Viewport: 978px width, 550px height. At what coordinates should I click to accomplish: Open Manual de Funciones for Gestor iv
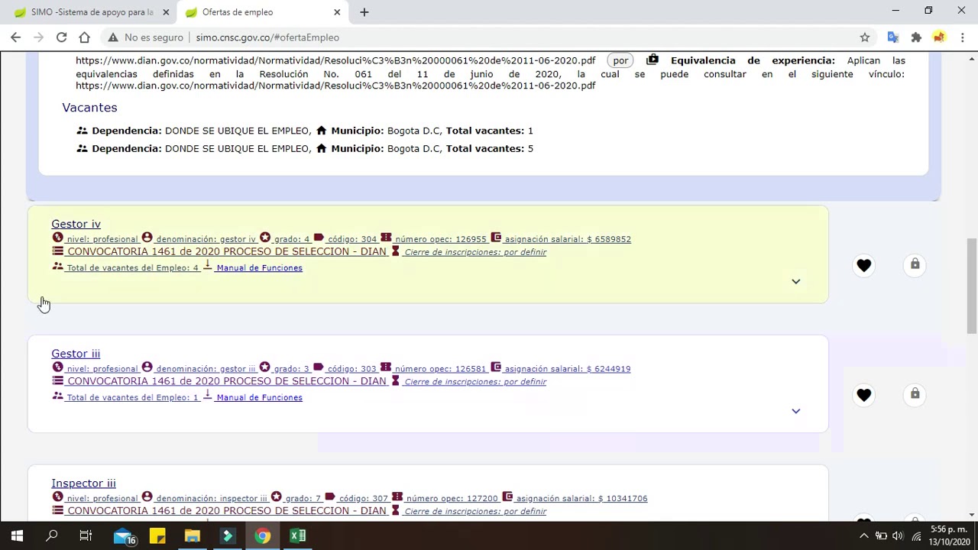click(259, 268)
